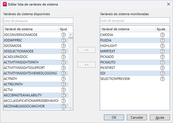Add selected variable with >> button

pyautogui.click(x=86, y=50)
